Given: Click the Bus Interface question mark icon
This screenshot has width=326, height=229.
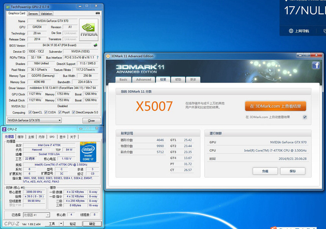Looking at the screenshot, I should click(97, 57).
